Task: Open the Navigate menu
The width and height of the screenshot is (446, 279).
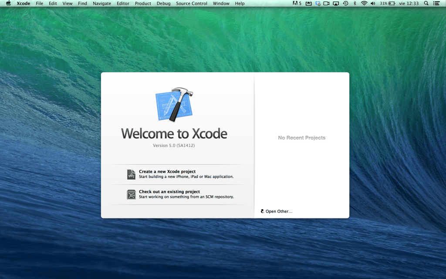Action: pyautogui.click(x=102, y=3)
